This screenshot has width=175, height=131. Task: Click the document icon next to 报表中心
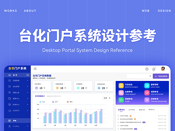10,98
